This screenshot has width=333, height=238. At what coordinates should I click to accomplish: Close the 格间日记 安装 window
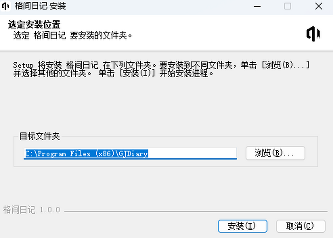319,6
